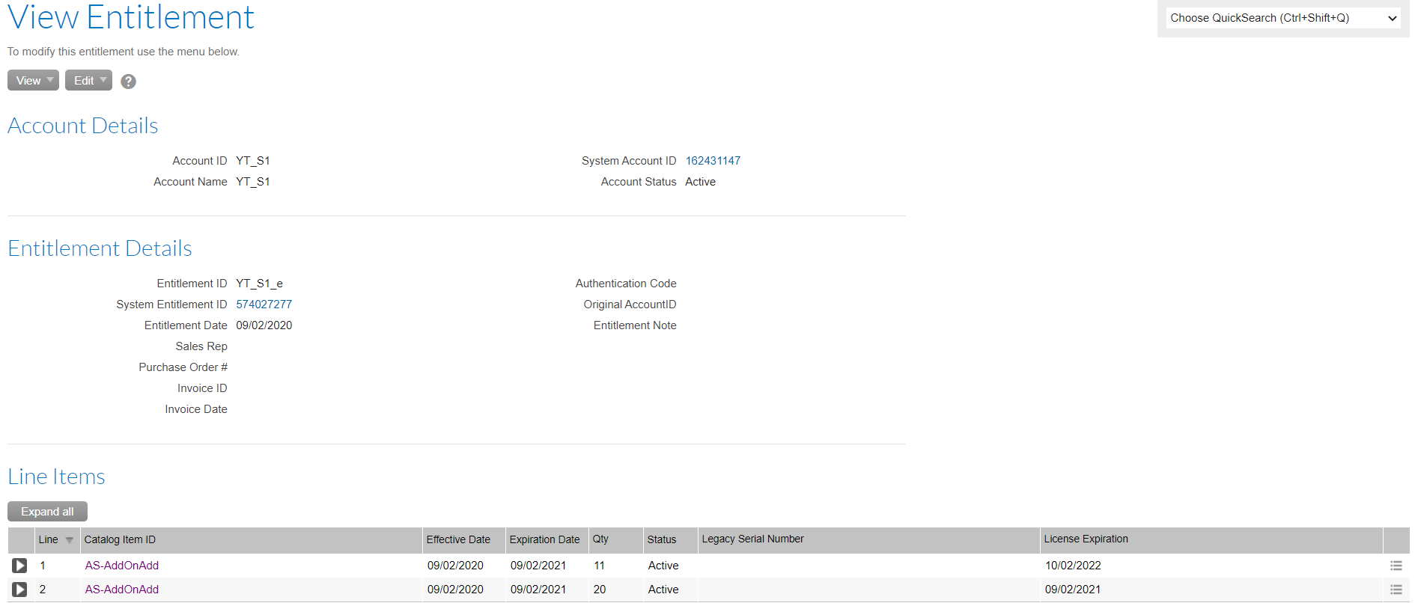
Task: Open the Edit dropdown menu
Action: pos(88,80)
